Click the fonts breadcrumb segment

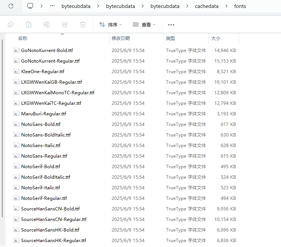point(240,6)
